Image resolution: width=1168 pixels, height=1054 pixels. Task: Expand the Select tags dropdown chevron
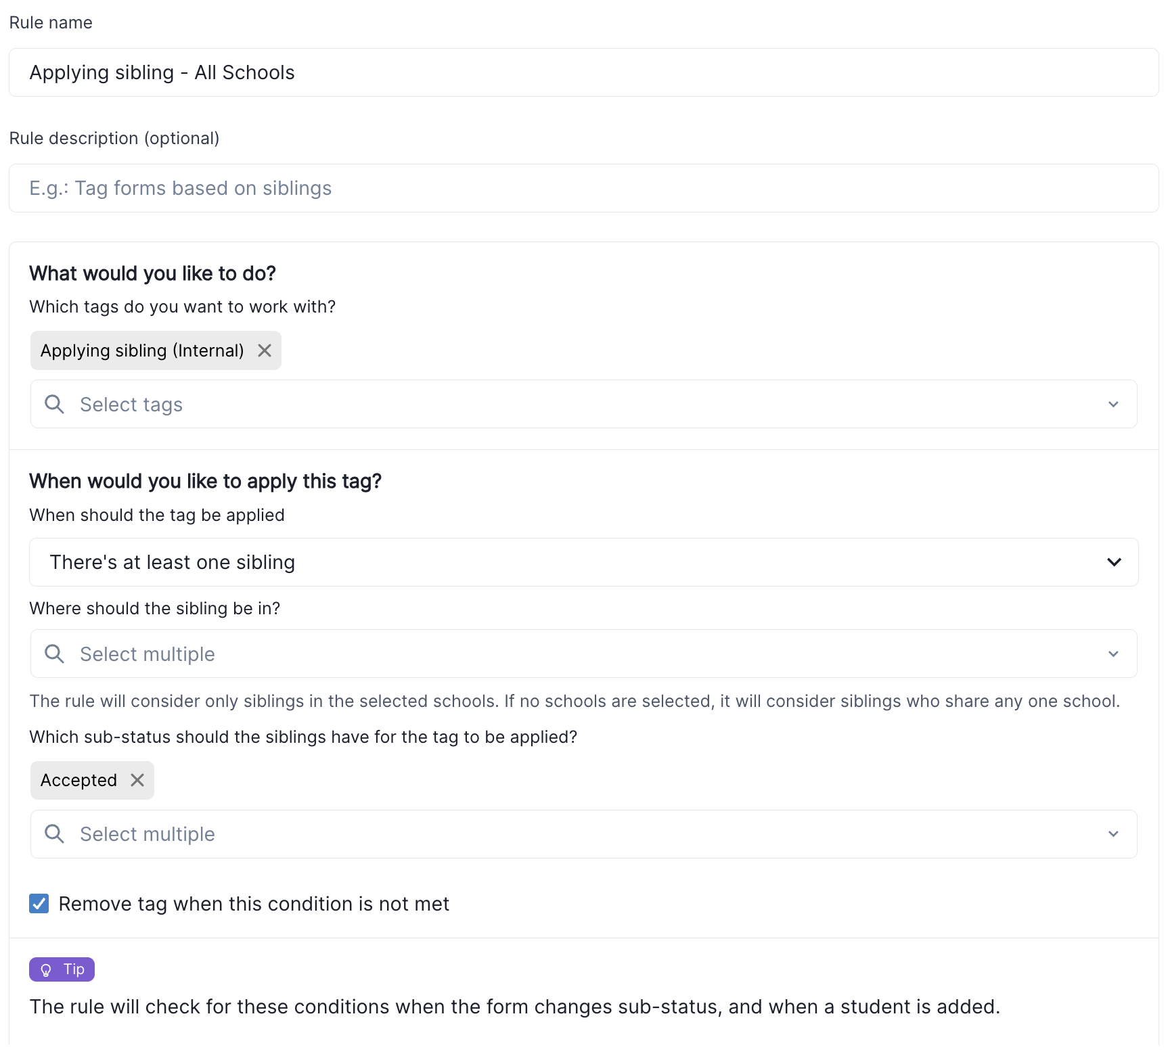click(1113, 404)
